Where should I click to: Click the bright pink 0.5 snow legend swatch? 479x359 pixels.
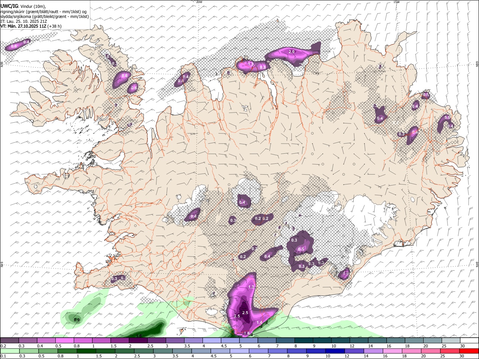pyautogui.click(x=65, y=340)
